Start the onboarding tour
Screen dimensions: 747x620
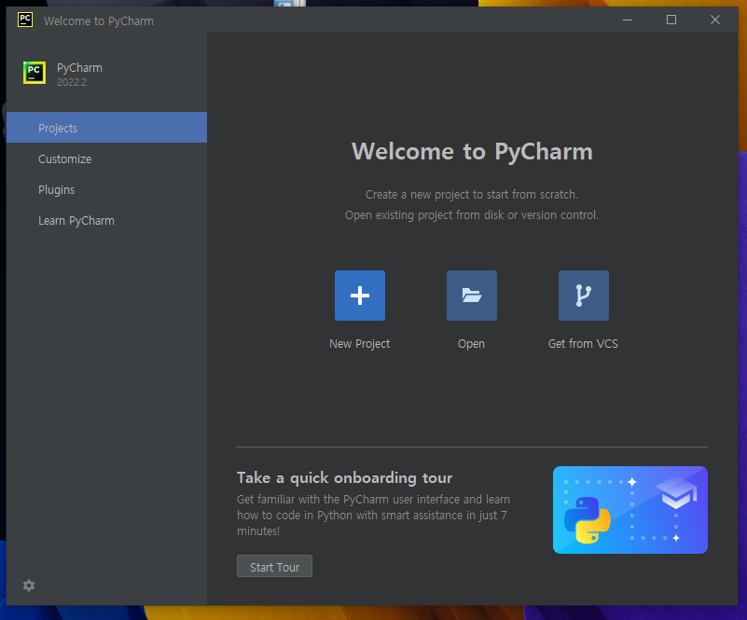point(274,566)
